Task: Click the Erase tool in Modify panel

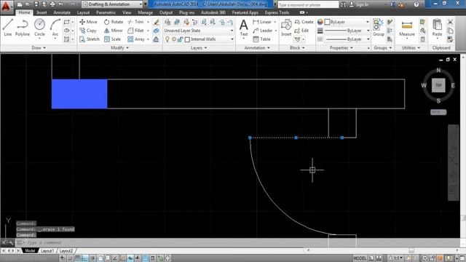Action: tap(157, 22)
